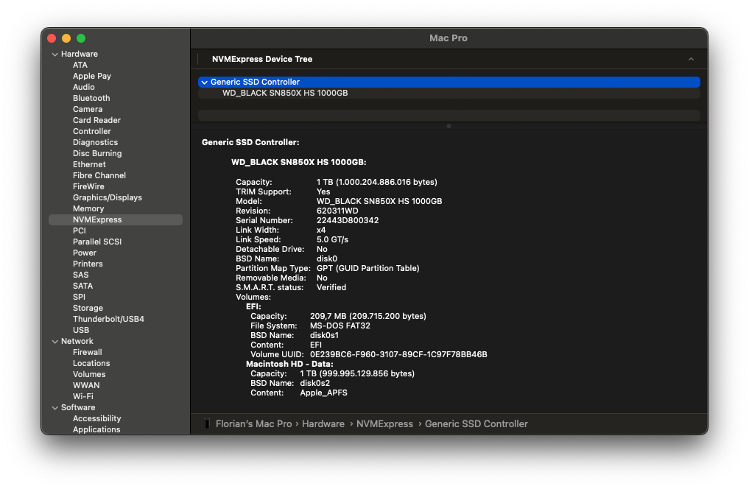
Task: Select WWAN in the sidebar
Action: pyautogui.click(x=86, y=385)
